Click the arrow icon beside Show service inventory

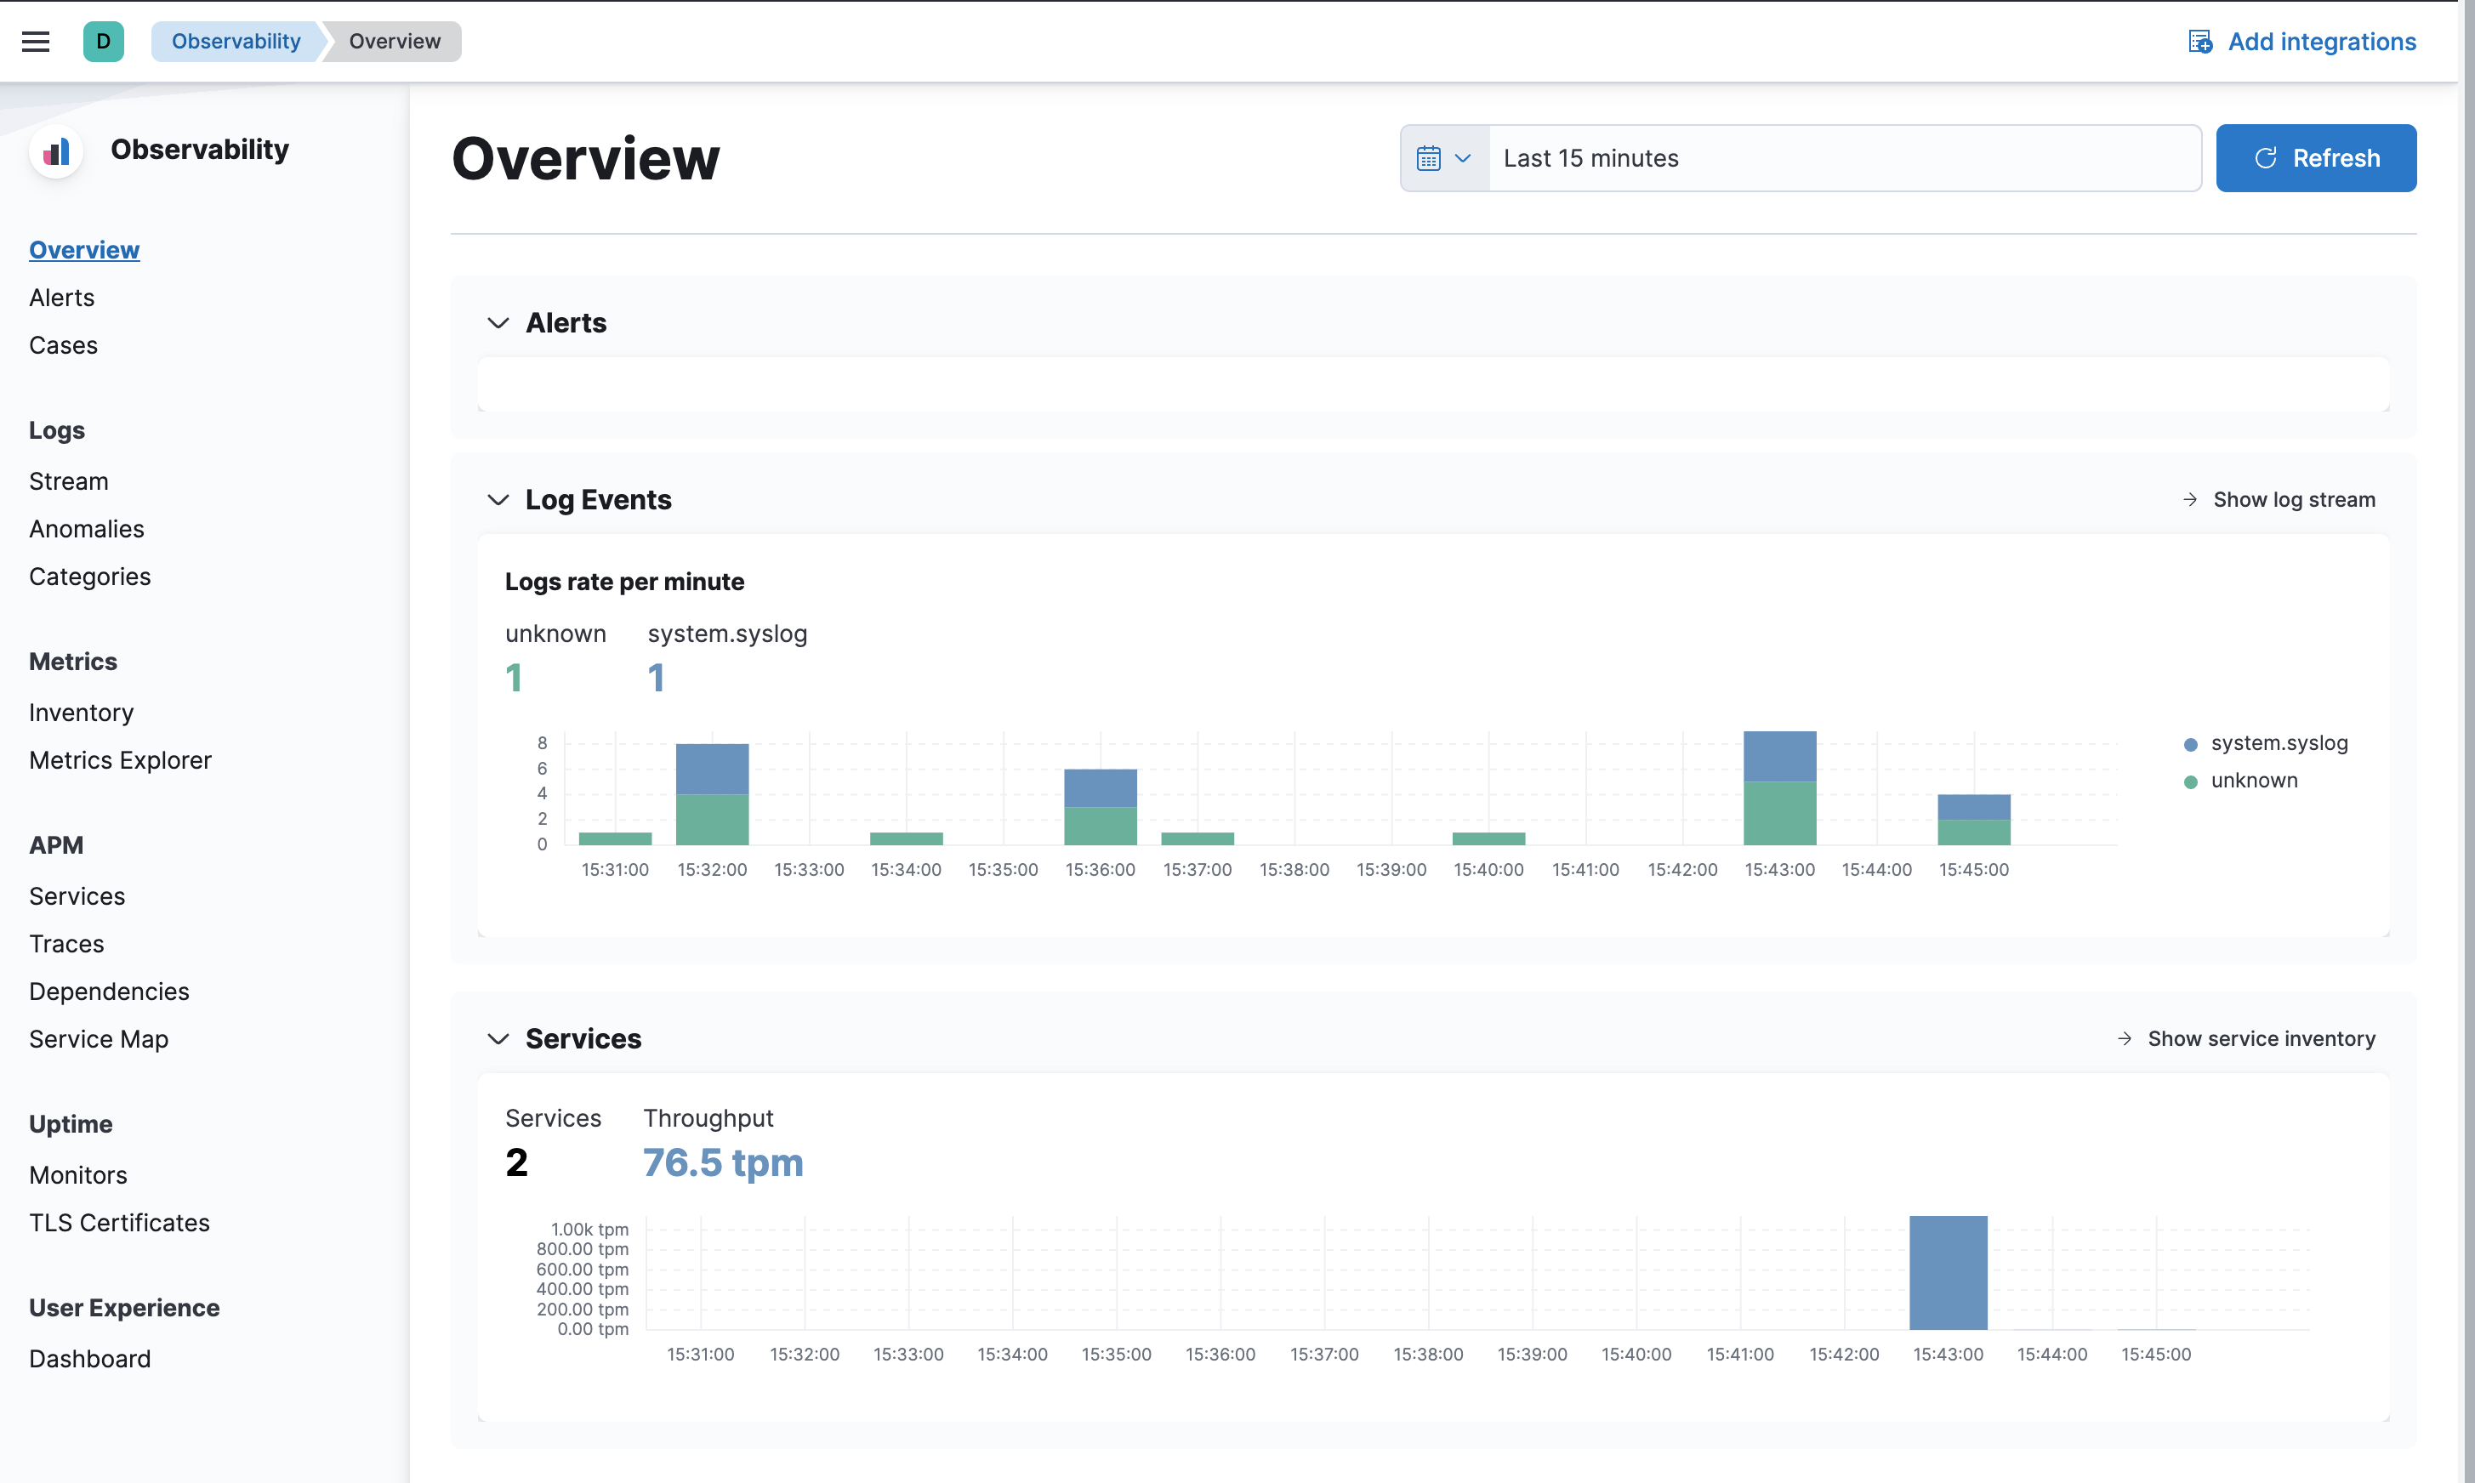(2125, 1038)
